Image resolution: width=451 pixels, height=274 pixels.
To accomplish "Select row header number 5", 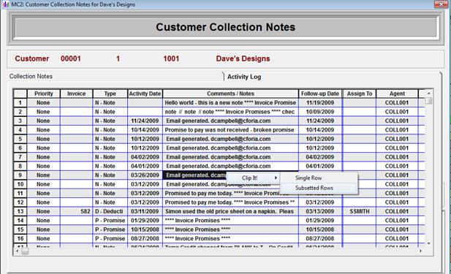I will tap(20, 139).
